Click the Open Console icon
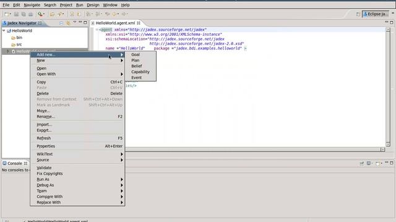The height and width of the screenshot is (222, 396). (378, 163)
